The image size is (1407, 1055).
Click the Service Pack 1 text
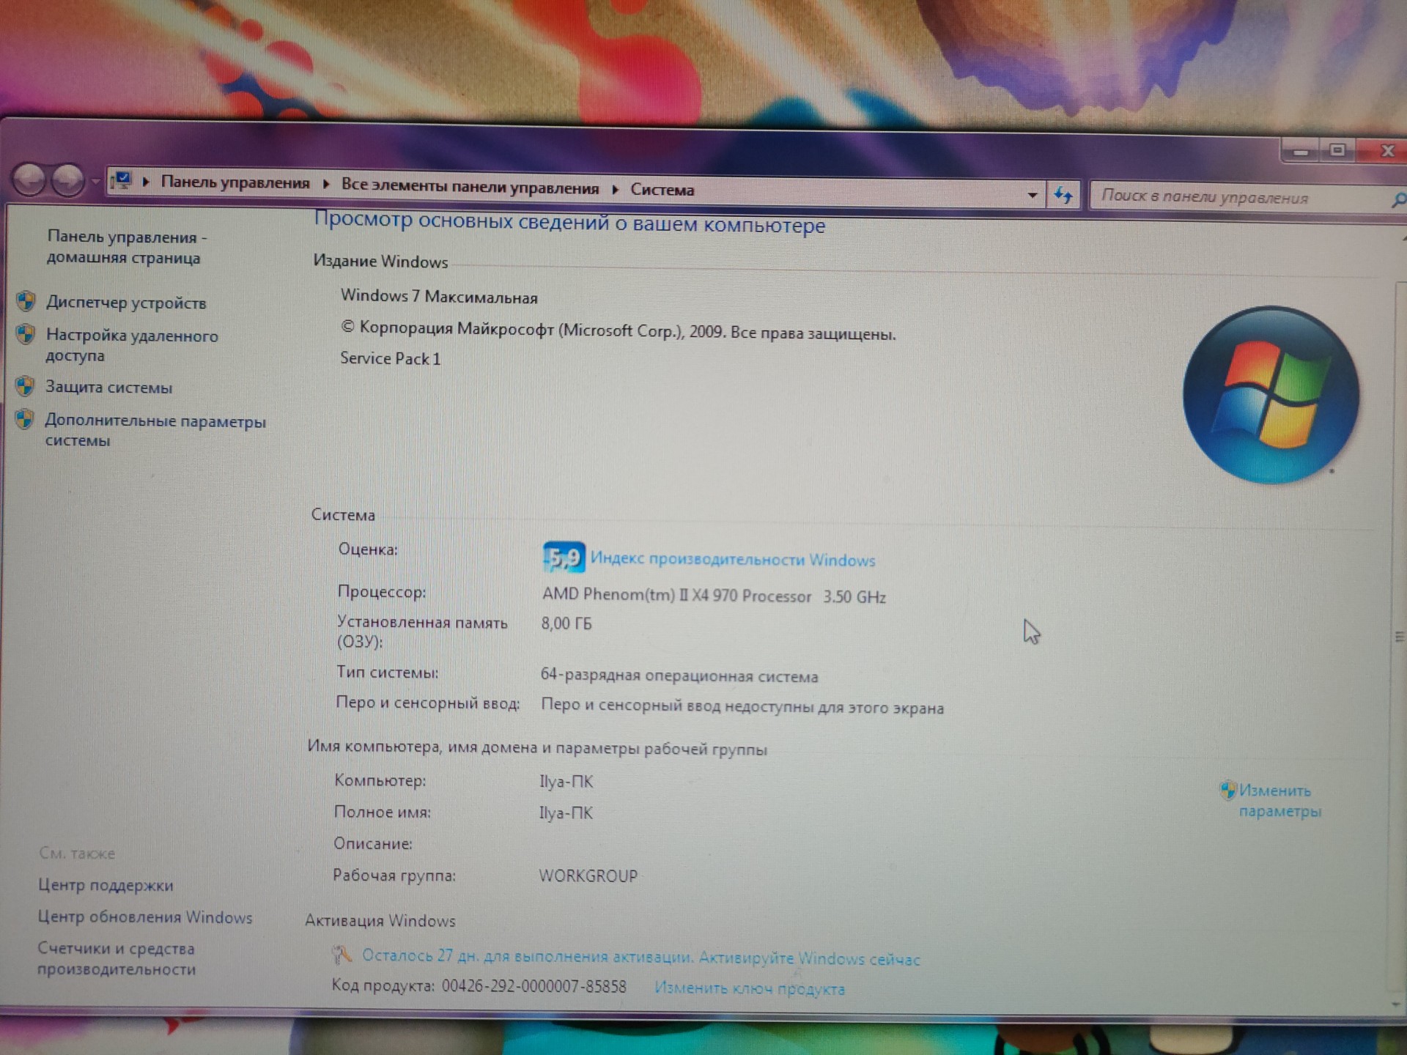pos(391,358)
